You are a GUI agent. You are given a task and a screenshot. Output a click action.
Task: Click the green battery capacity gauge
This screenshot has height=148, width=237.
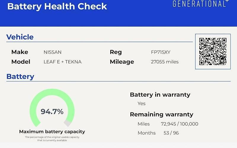pyautogui.click(x=52, y=108)
